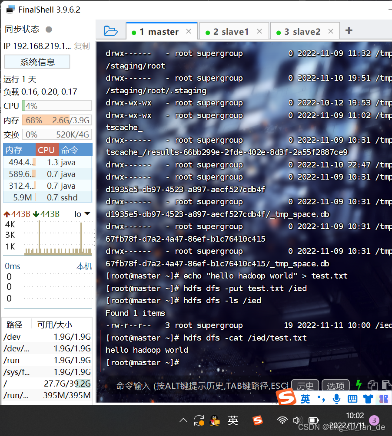392x436 pixels.
Task: Click 复制 to copy the IP address
Action: pos(82,46)
